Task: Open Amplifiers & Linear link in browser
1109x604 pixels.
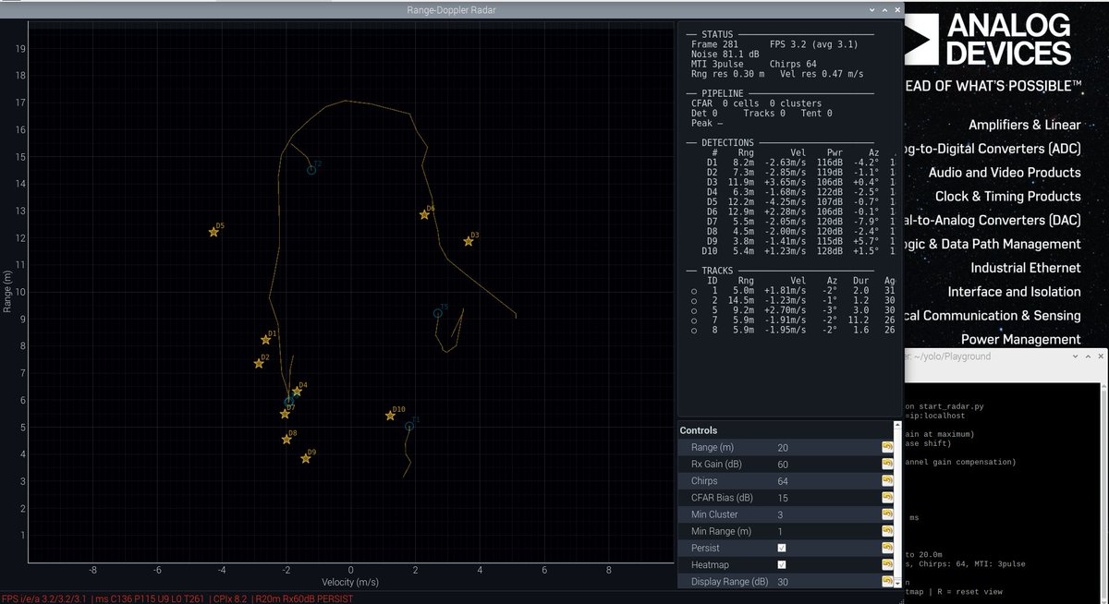Action: coord(1024,125)
